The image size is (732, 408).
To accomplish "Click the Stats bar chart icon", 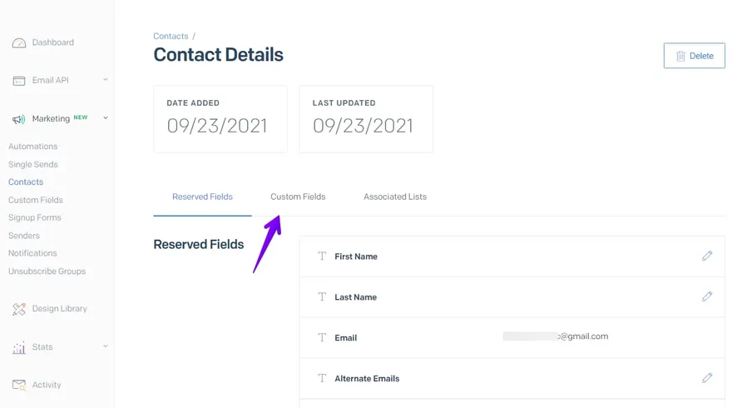I will tap(18, 347).
